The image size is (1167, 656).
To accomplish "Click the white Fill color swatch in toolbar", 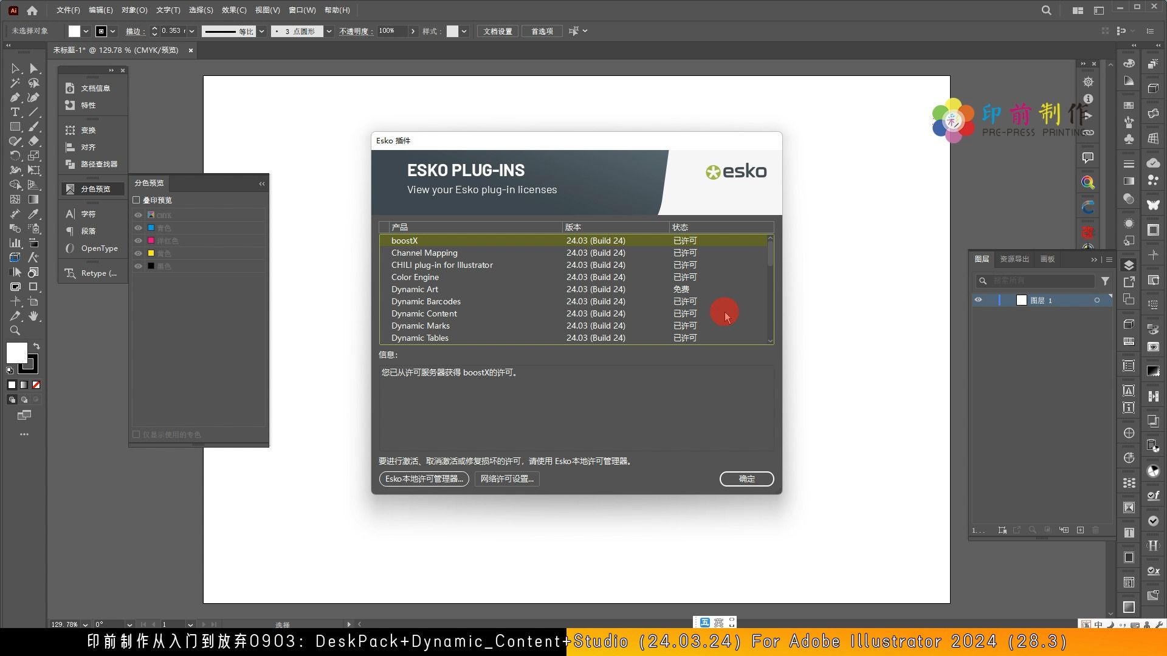I will pos(16,353).
